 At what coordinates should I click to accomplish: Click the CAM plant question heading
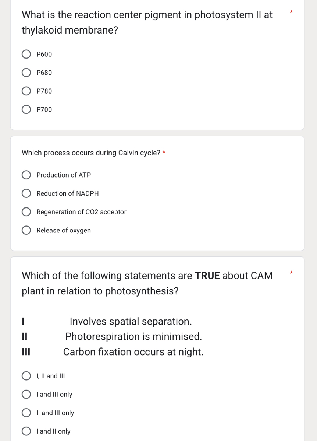coord(147,283)
